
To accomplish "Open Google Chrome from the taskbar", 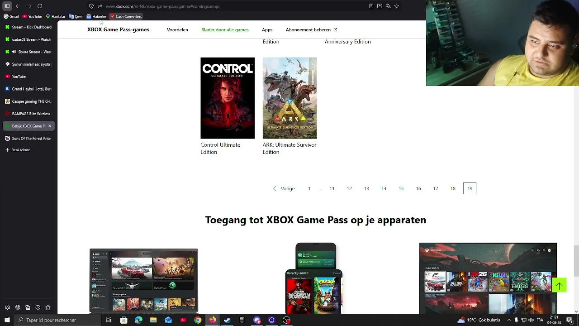I will coord(198,320).
